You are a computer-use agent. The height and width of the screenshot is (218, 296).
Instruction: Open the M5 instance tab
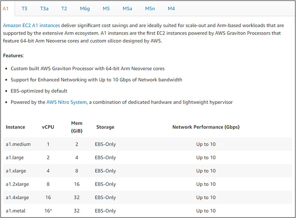point(106,8)
